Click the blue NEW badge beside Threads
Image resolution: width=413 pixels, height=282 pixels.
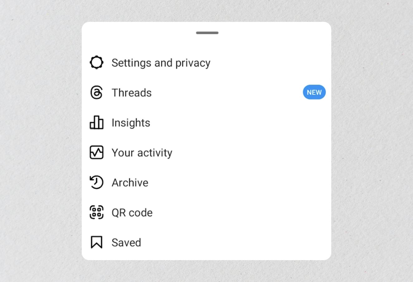point(314,92)
